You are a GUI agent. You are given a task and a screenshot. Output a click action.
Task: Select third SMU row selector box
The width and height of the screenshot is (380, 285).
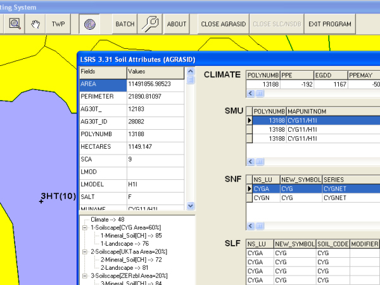coord(250,138)
